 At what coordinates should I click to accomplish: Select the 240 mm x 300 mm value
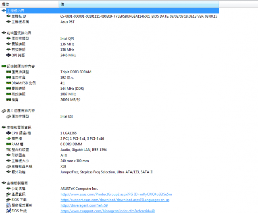75,161
